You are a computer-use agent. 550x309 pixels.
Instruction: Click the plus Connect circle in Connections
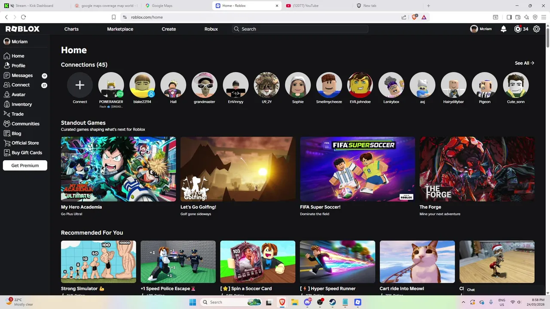[80, 85]
